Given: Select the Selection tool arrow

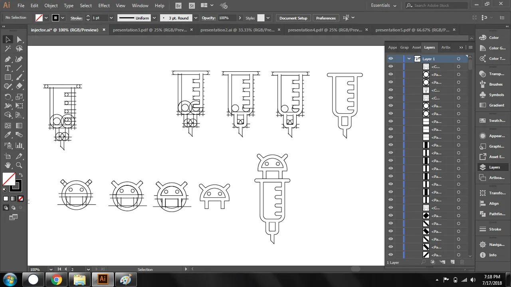Looking at the screenshot, I should (8, 39).
